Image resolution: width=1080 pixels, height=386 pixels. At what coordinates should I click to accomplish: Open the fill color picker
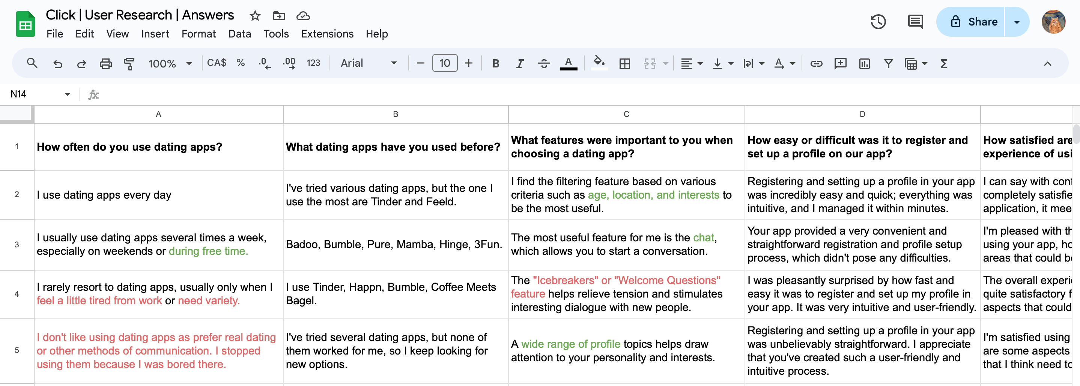click(599, 63)
